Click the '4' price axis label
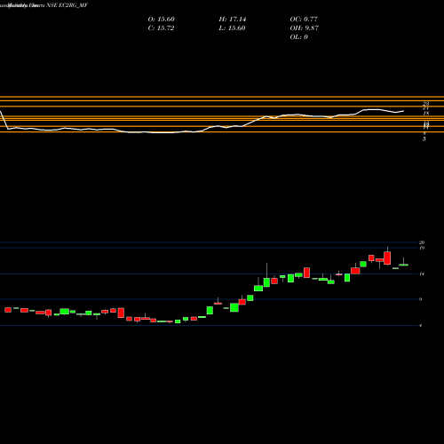The image size is (444, 444). [420, 326]
